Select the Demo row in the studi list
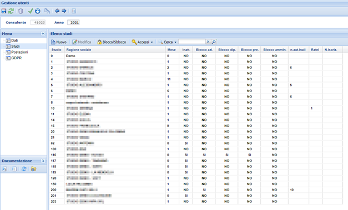This screenshot has height=210, width=348. tap(196, 56)
